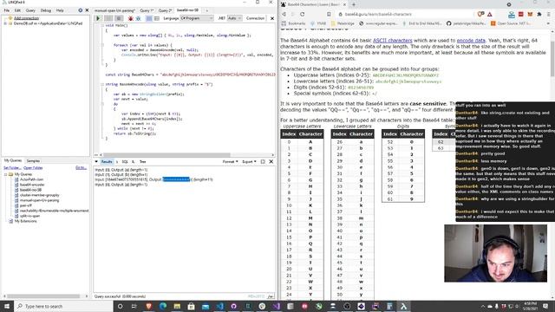Show the Tree results tab
This screenshot has width=555, height=312.
click(142, 162)
